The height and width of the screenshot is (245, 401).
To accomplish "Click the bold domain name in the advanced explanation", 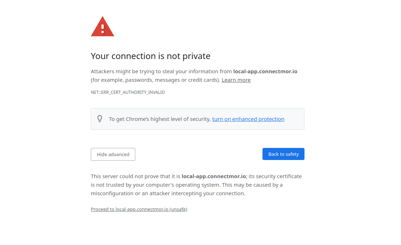I will pyautogui.click(x=213, y=176).
